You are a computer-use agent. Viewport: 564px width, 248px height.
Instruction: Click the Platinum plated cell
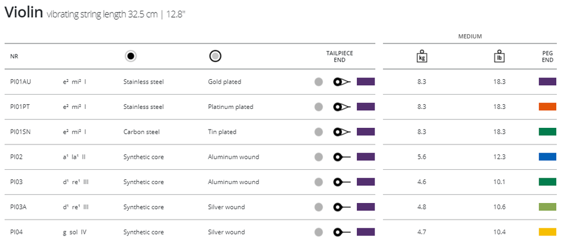pyautogui.click(x=230, y=107)
